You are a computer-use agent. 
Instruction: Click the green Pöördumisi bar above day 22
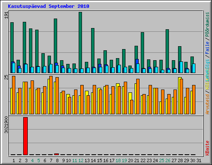click(142, 50)
